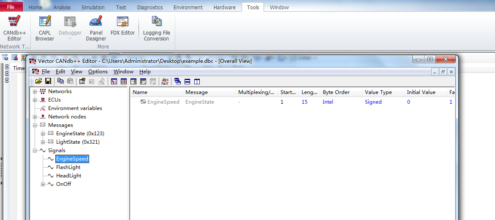495x220 pixels.
Task: Select Environment variables in the tree
Action: pyautogui.click(x=75, y=108)
